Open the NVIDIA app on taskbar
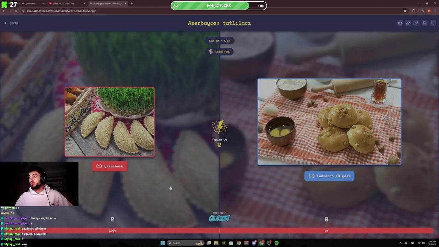Viewport: 439px width, 247px height. [x=224, y=243]
